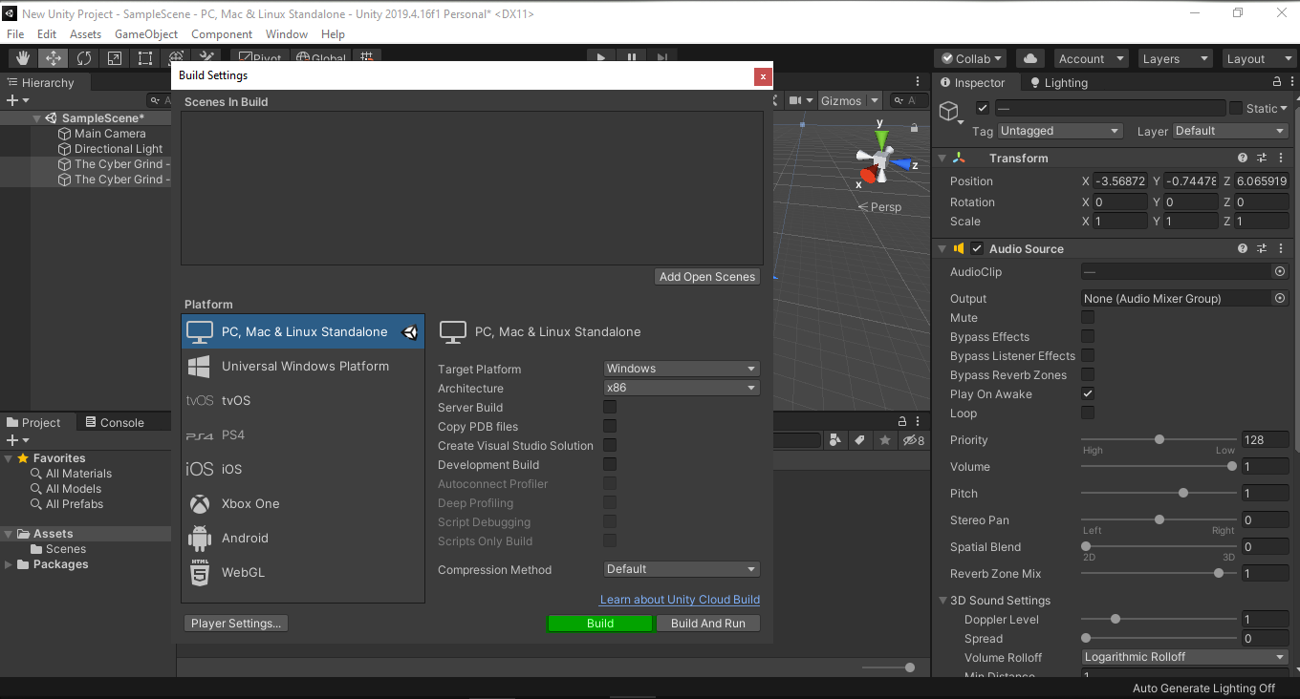1300x699 pixels.
Task: Click the green Build button
Action: 600,624
